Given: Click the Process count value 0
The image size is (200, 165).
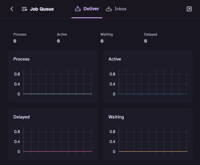Looking at the screenshot, I should (15, 41).
